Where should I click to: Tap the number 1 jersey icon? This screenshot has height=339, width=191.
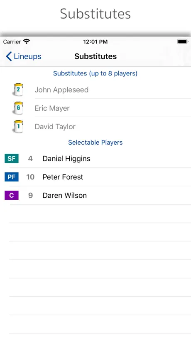click(x=18, y=126)
